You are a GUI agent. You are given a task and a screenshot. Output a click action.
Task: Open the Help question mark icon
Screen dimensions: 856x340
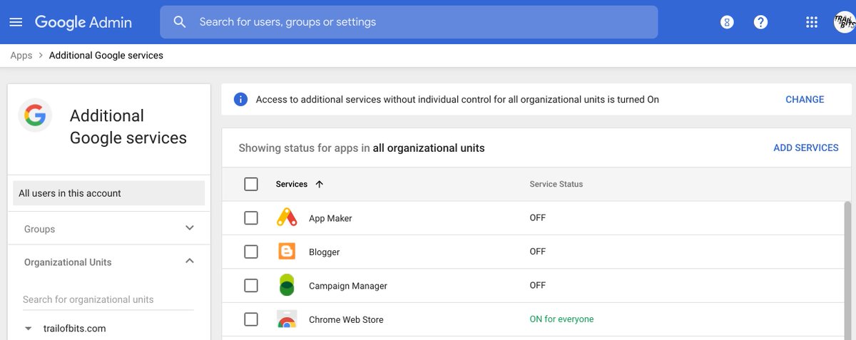pyautogui.click(x=760, y=22)
